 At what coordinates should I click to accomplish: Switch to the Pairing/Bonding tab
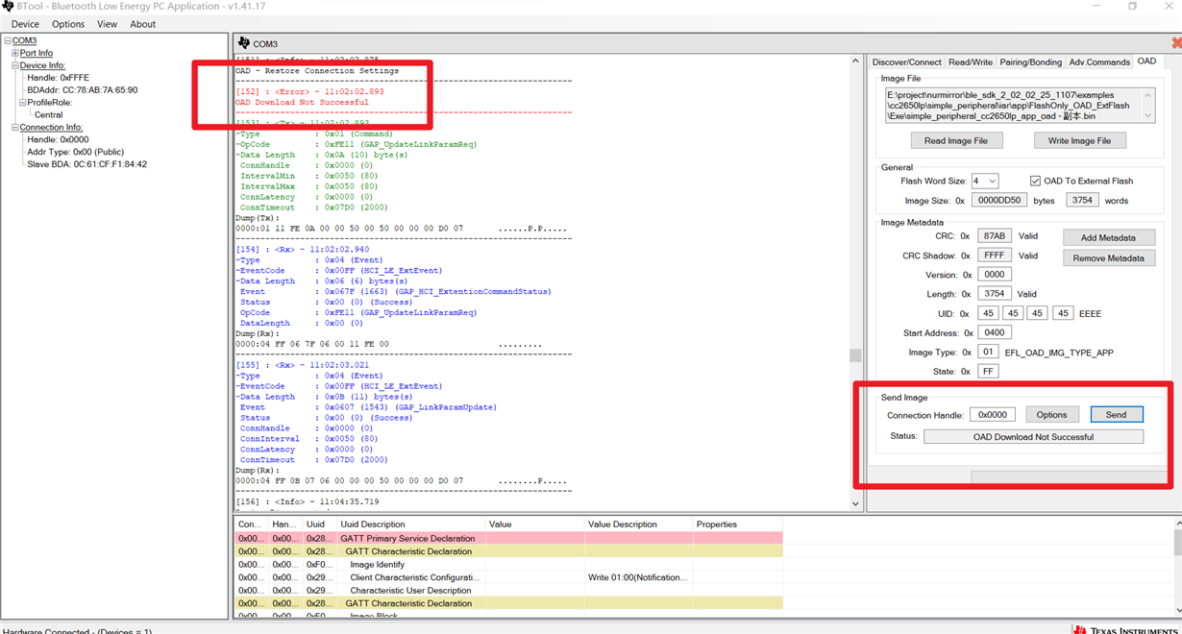pos(1031,61)
